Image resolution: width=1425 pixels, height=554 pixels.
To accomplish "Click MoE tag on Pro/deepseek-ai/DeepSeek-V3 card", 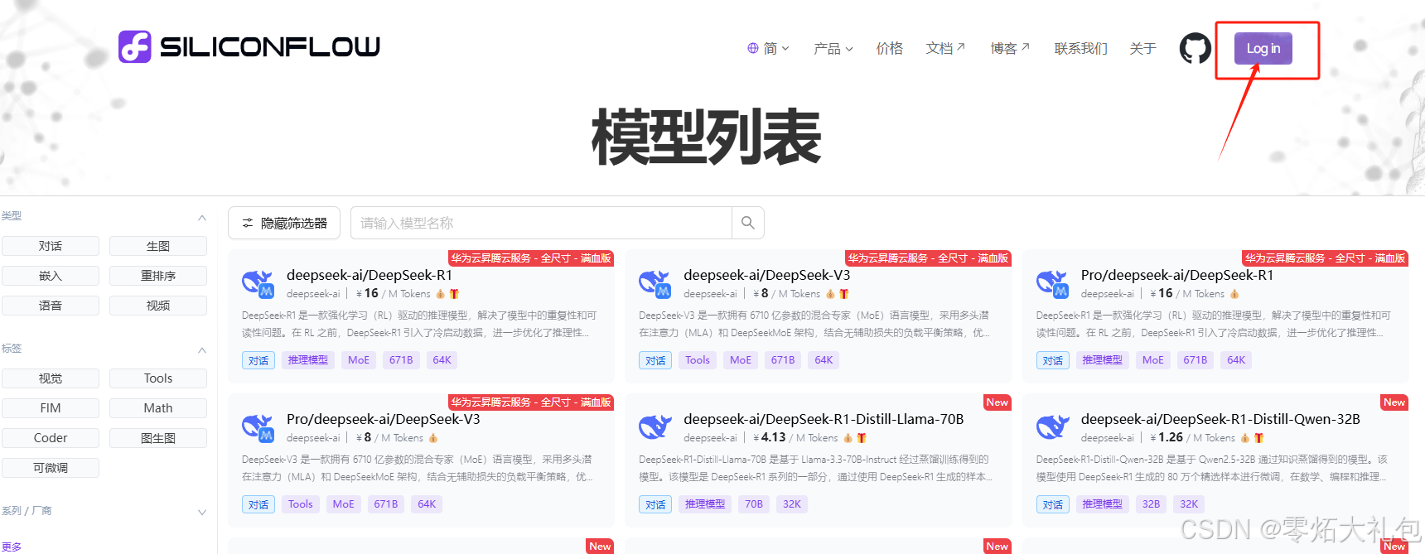I will [343, 504].
